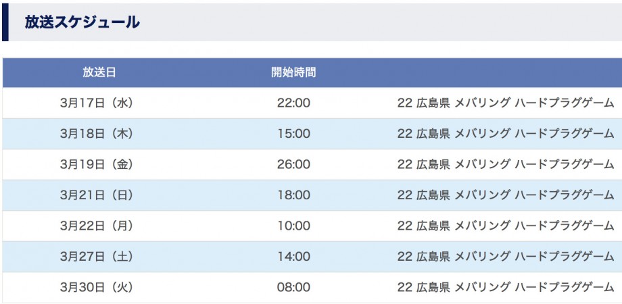Select the 08:00 start time

[293, 287]
